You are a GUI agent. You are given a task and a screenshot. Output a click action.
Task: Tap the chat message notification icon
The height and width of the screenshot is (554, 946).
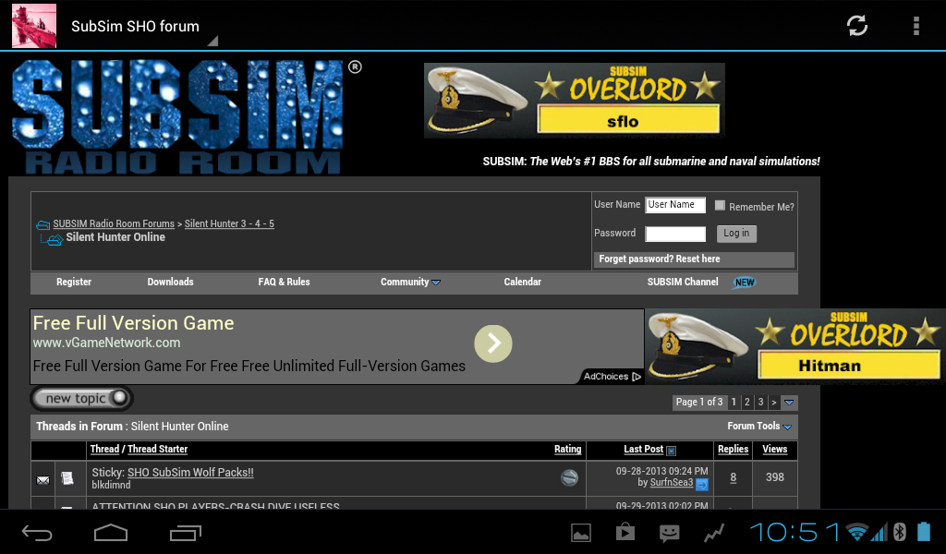[669, 532]
